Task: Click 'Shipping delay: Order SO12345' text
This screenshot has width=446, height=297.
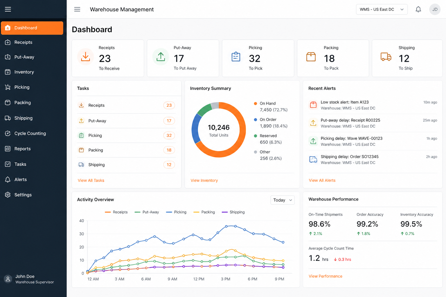Action: click(x=350, y=157)
